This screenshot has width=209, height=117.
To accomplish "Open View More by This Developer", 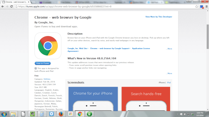I will 159,17.
